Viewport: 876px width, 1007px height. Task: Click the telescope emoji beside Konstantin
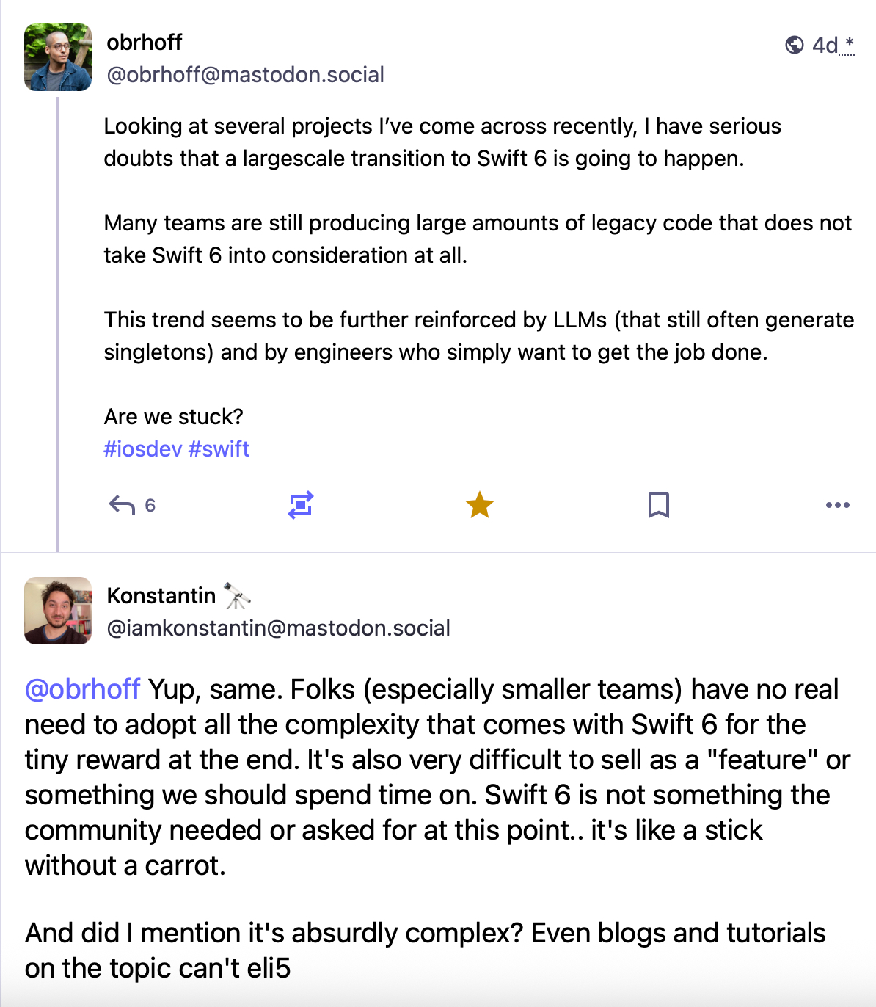(236, 596)
